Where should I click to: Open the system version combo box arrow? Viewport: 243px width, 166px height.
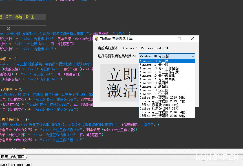pos(193,56)
